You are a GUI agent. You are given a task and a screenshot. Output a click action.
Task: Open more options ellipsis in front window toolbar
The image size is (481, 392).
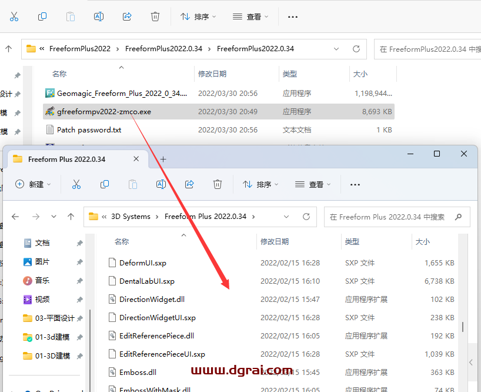[x=355, y=184]
